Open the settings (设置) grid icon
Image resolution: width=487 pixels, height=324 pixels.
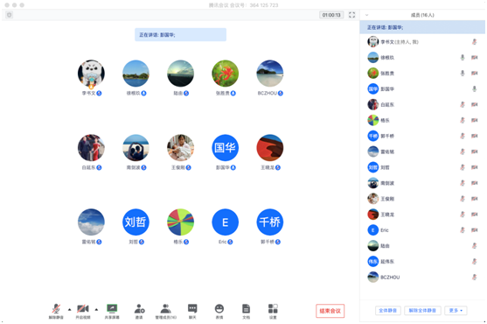(273, 311)
